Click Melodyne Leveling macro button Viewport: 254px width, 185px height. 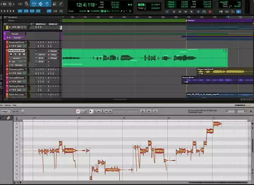155,111
